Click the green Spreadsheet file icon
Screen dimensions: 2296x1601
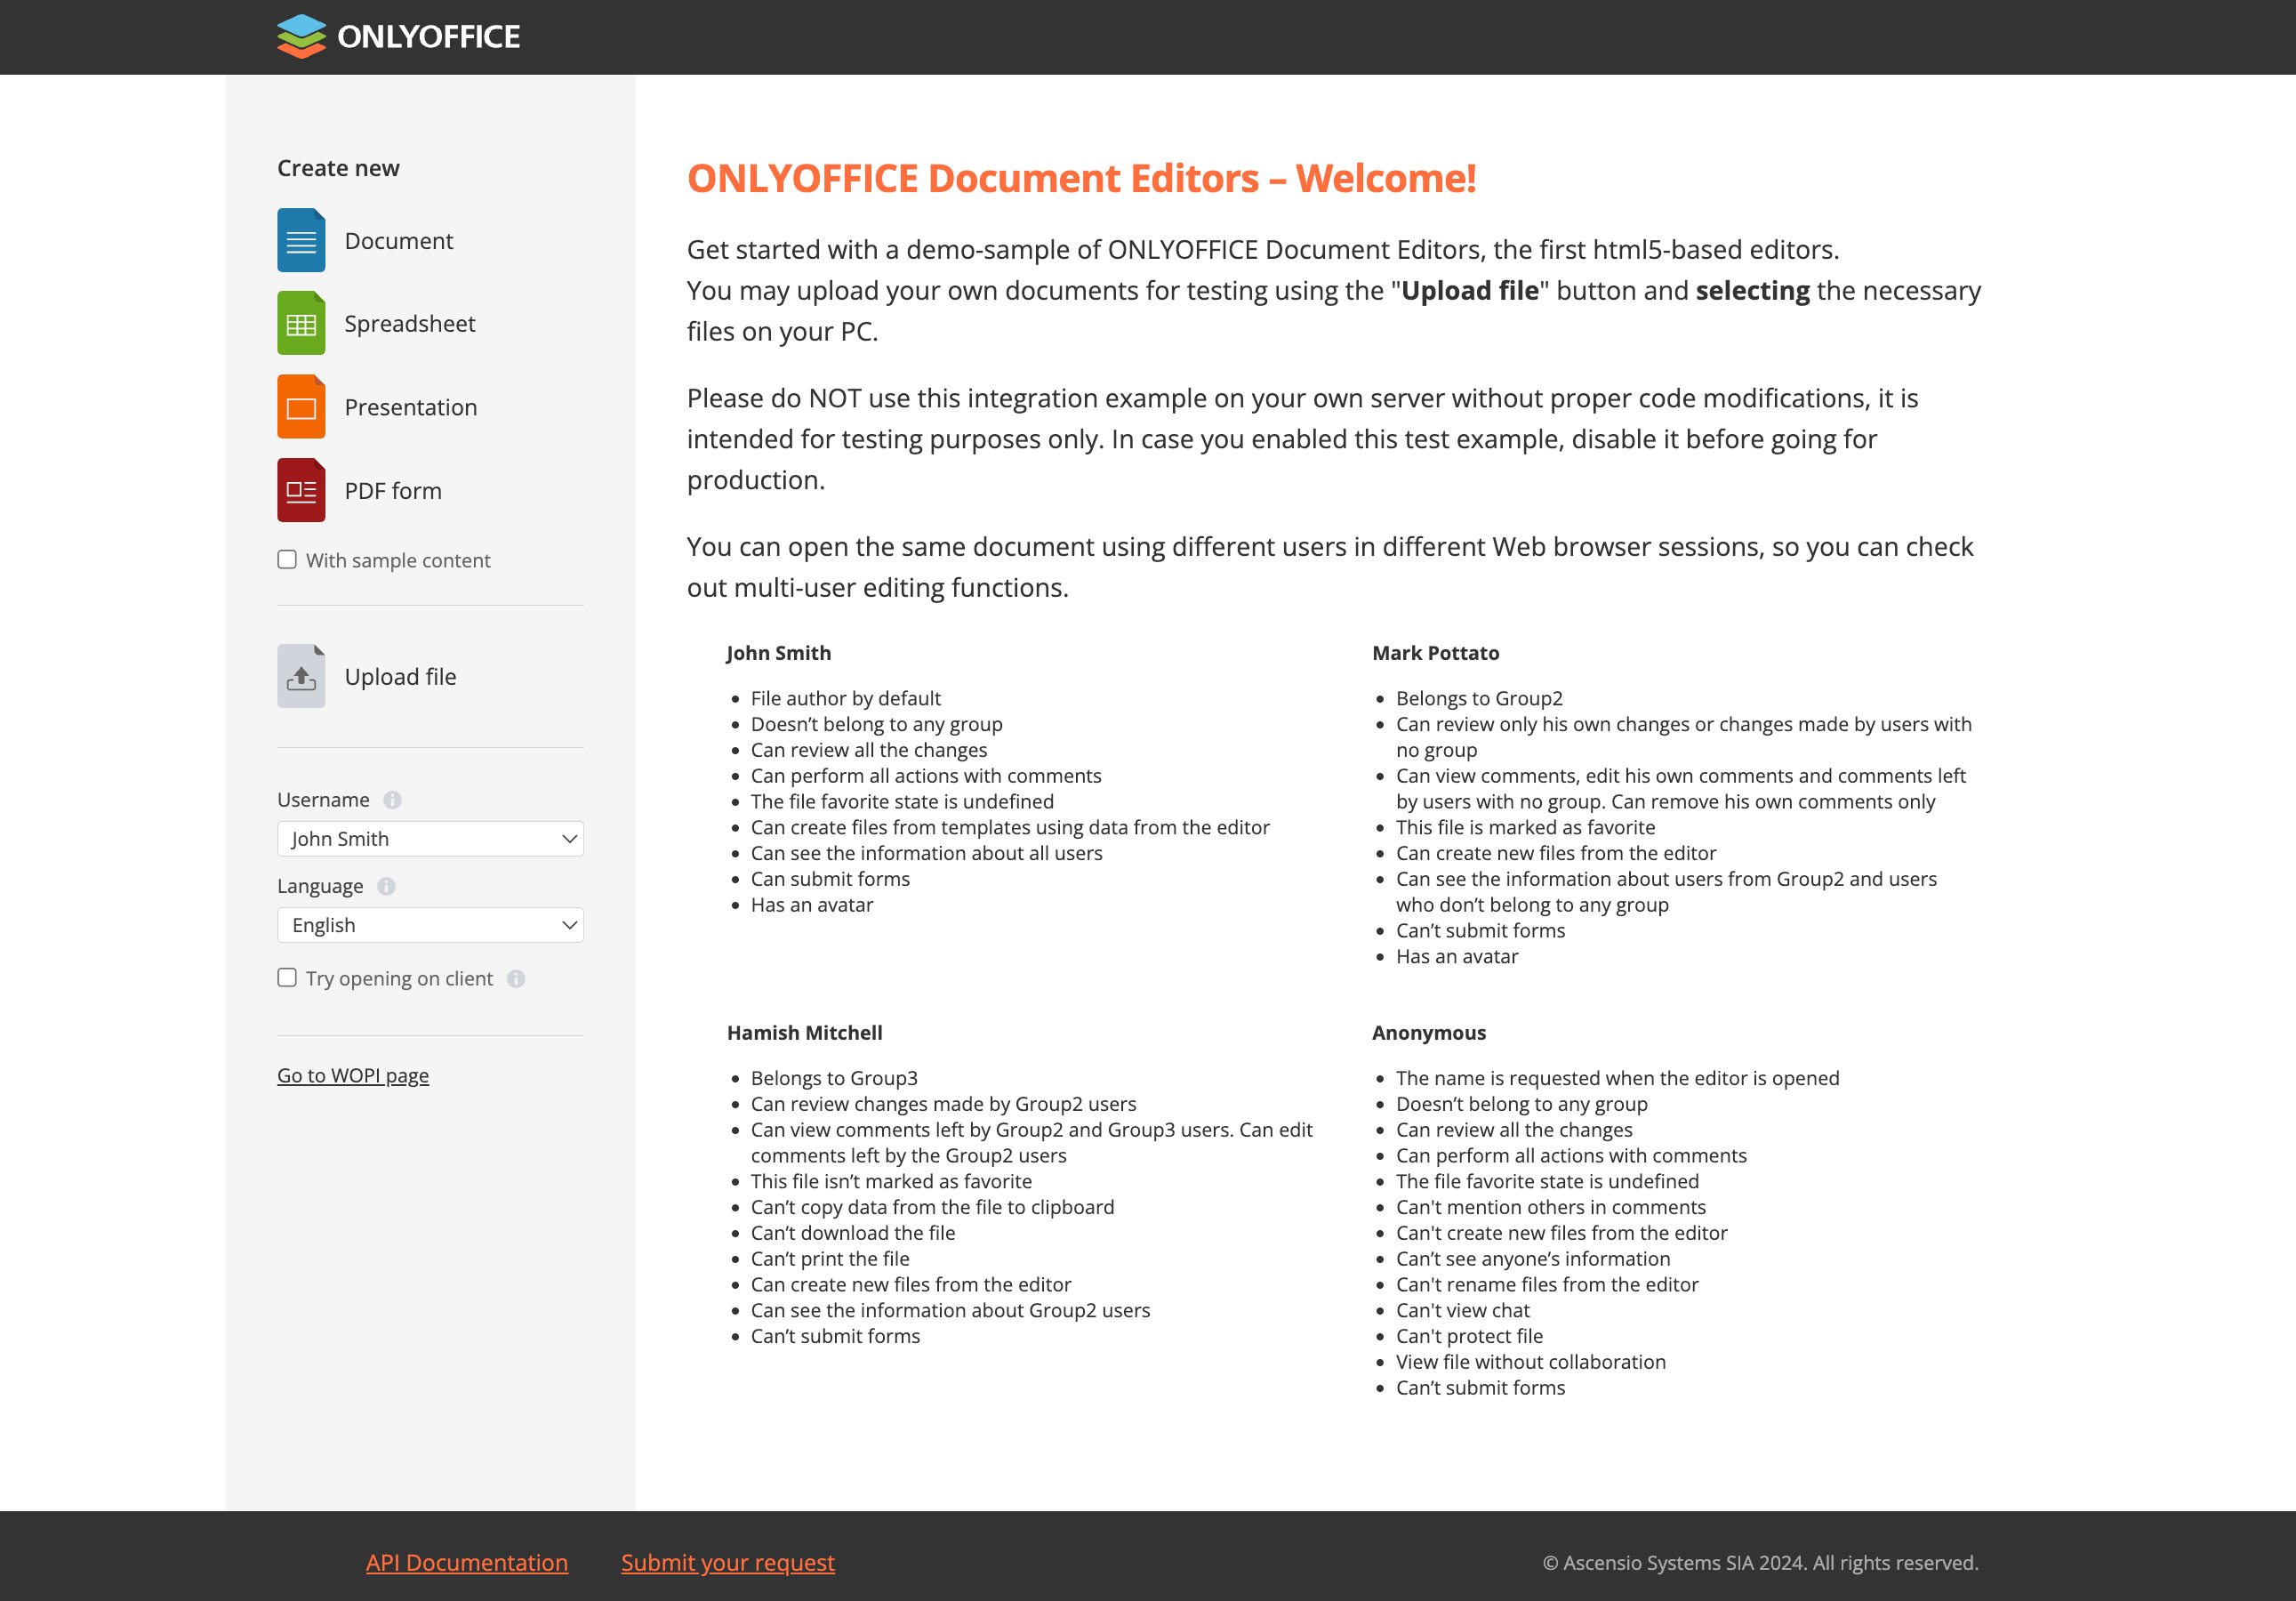(301, 323)
